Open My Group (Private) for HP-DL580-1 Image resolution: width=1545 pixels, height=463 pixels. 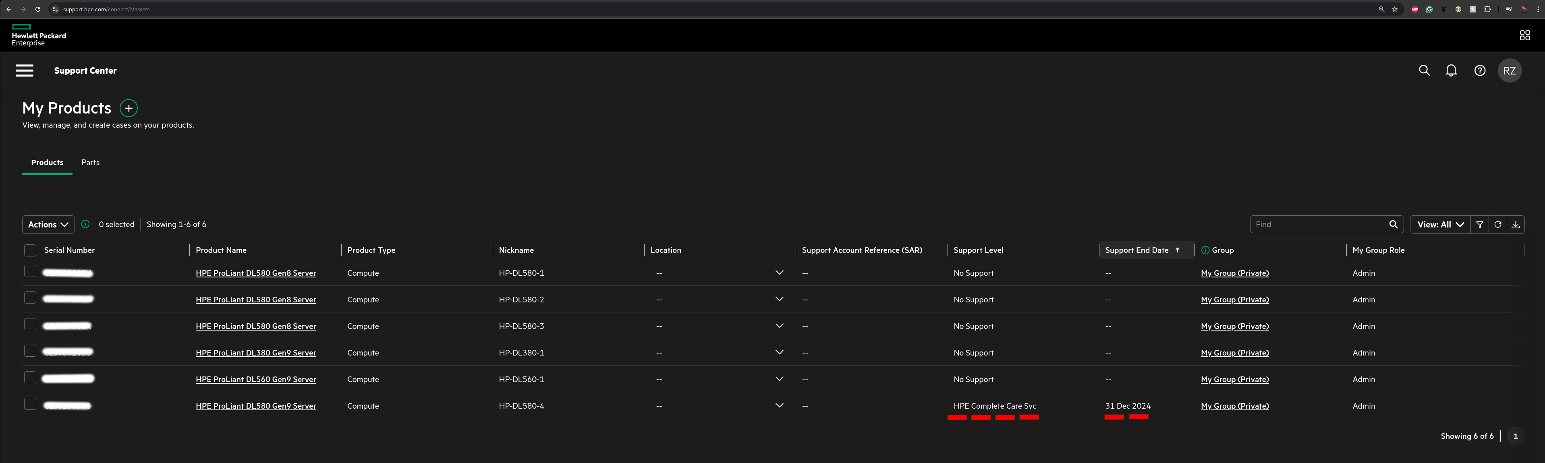tap(1235, 273)
